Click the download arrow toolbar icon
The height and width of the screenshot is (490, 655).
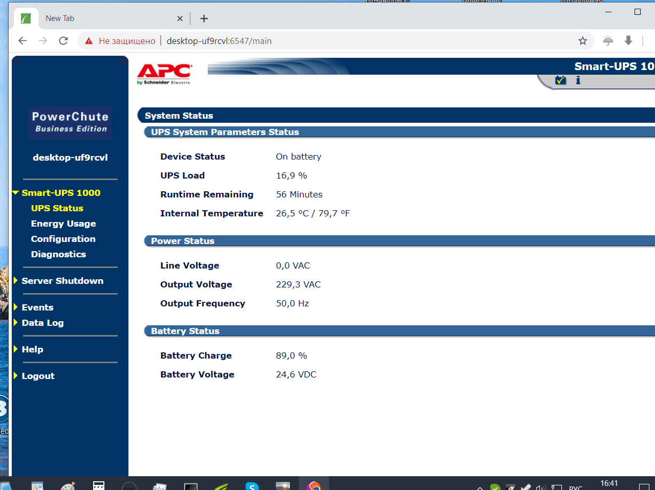click(628, 41)
